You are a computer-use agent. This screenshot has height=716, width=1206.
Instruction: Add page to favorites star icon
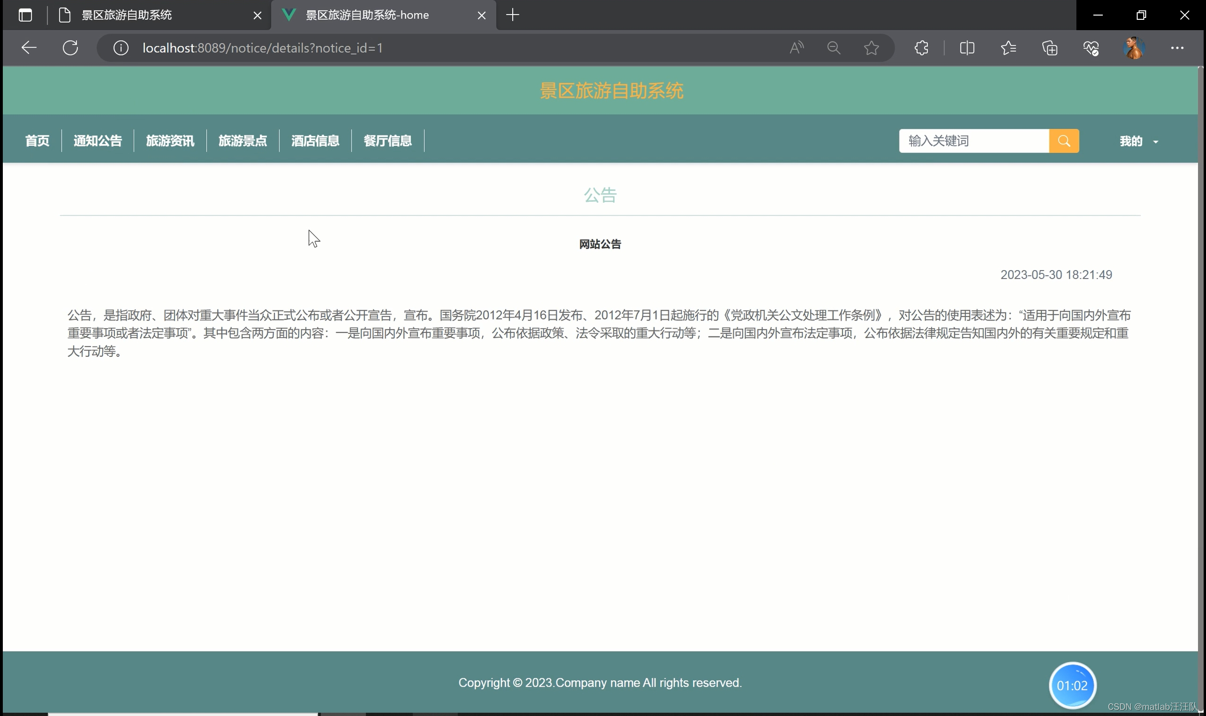coord(871,48)
